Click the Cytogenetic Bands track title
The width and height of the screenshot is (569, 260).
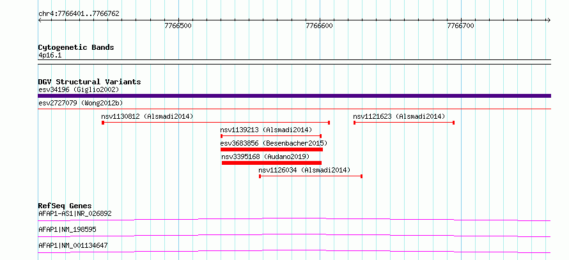click(x=76, y=47)
